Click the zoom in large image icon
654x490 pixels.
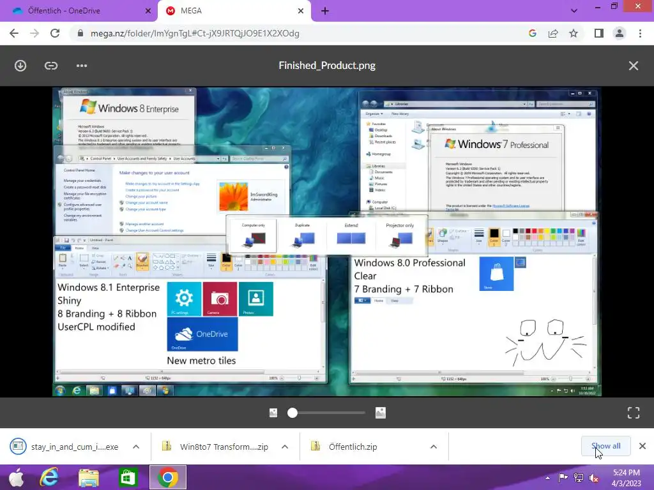(x=381, y=413)
